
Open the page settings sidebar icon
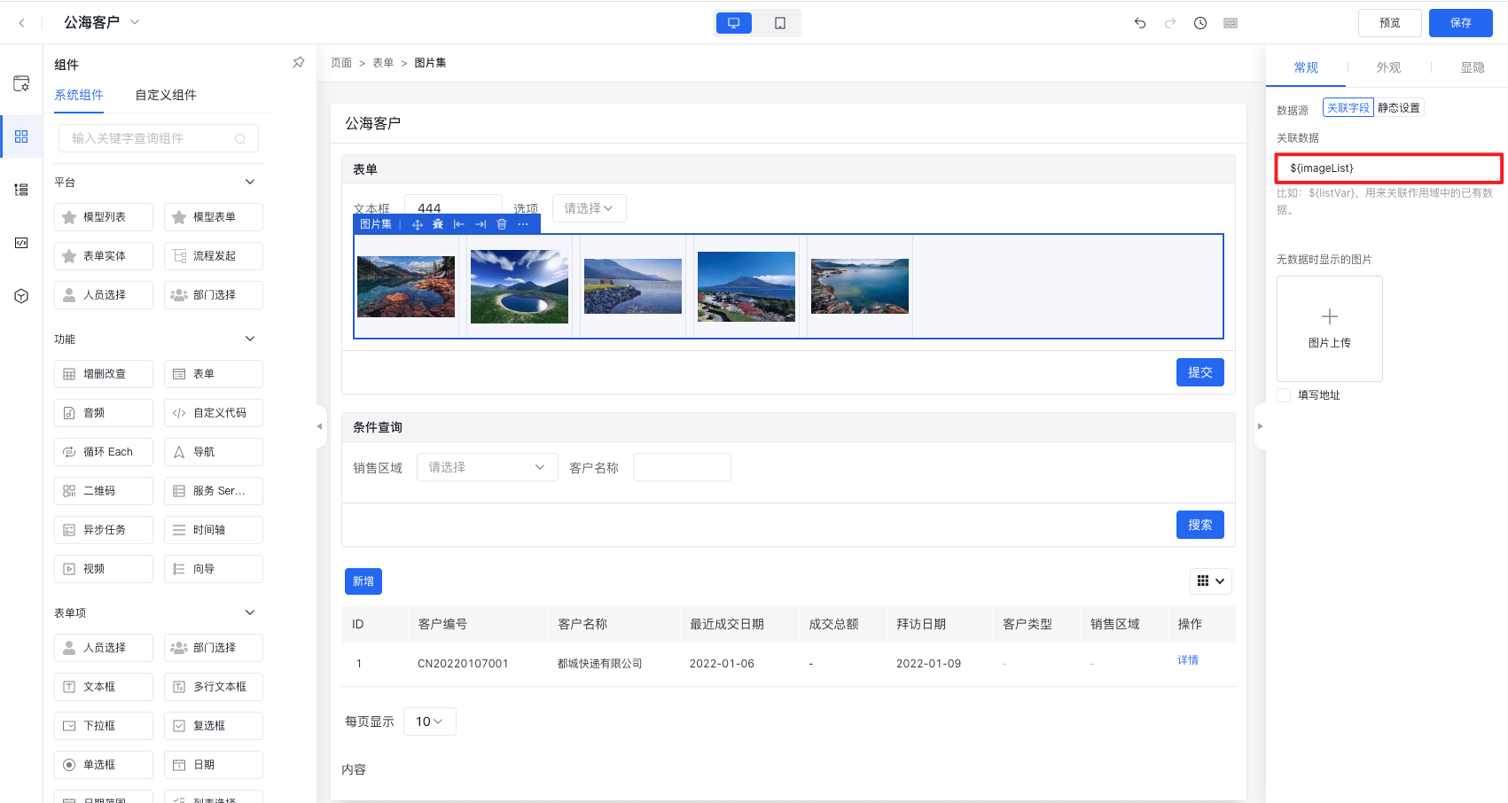(21, 83)
